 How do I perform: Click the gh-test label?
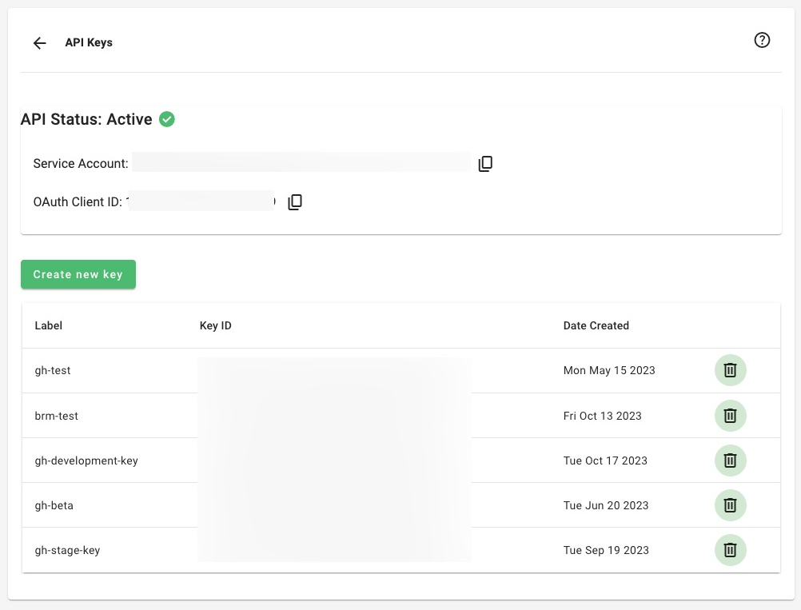pos(53,370)
